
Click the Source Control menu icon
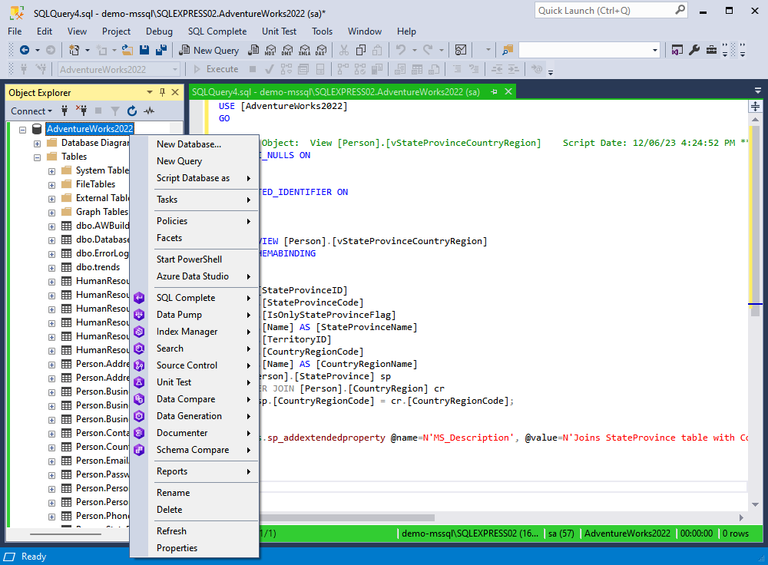139,365
